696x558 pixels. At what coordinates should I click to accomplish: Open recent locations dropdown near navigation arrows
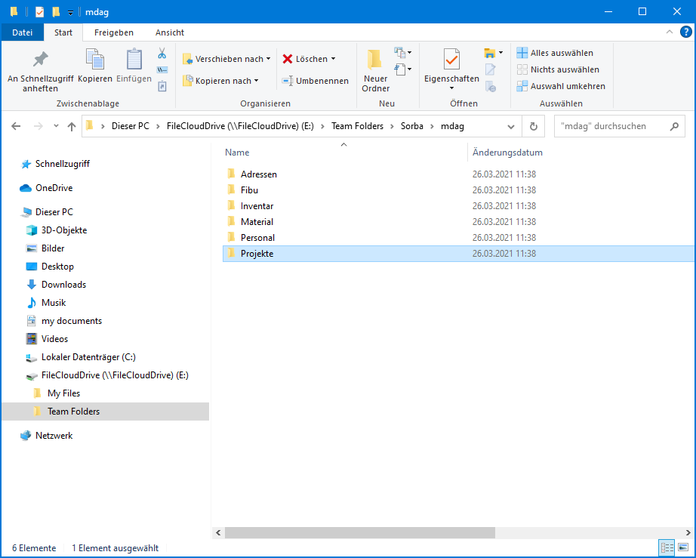(56, 127)
